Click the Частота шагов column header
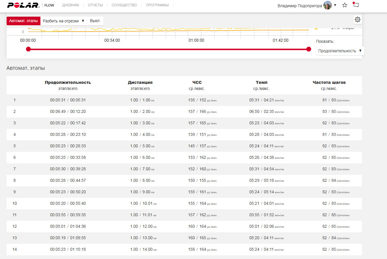The width and height of the screenshot is (387, 259). (x=329, y=82)
